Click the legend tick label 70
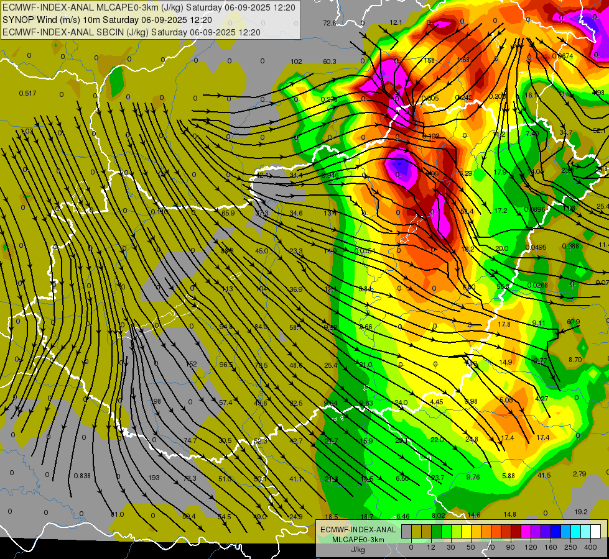 point(491,547)
